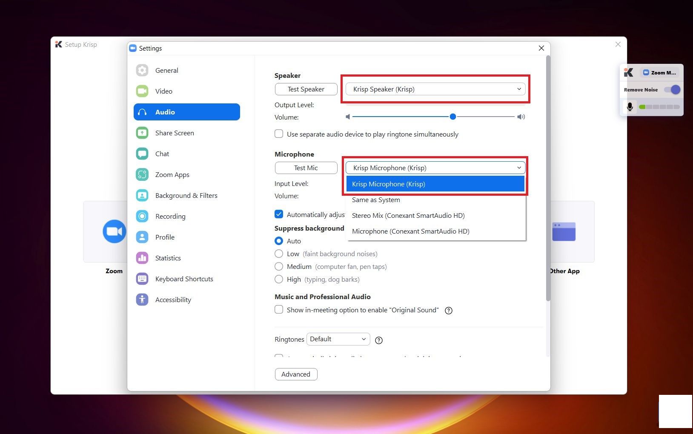Open the General settings tab
693x434 pixels.
[187, 70]
